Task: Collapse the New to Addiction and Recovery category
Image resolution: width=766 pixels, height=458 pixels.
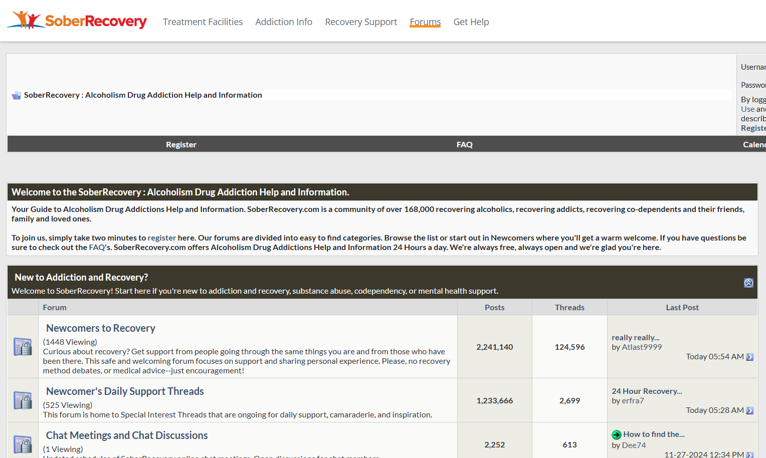Action: tap(748, 283)
